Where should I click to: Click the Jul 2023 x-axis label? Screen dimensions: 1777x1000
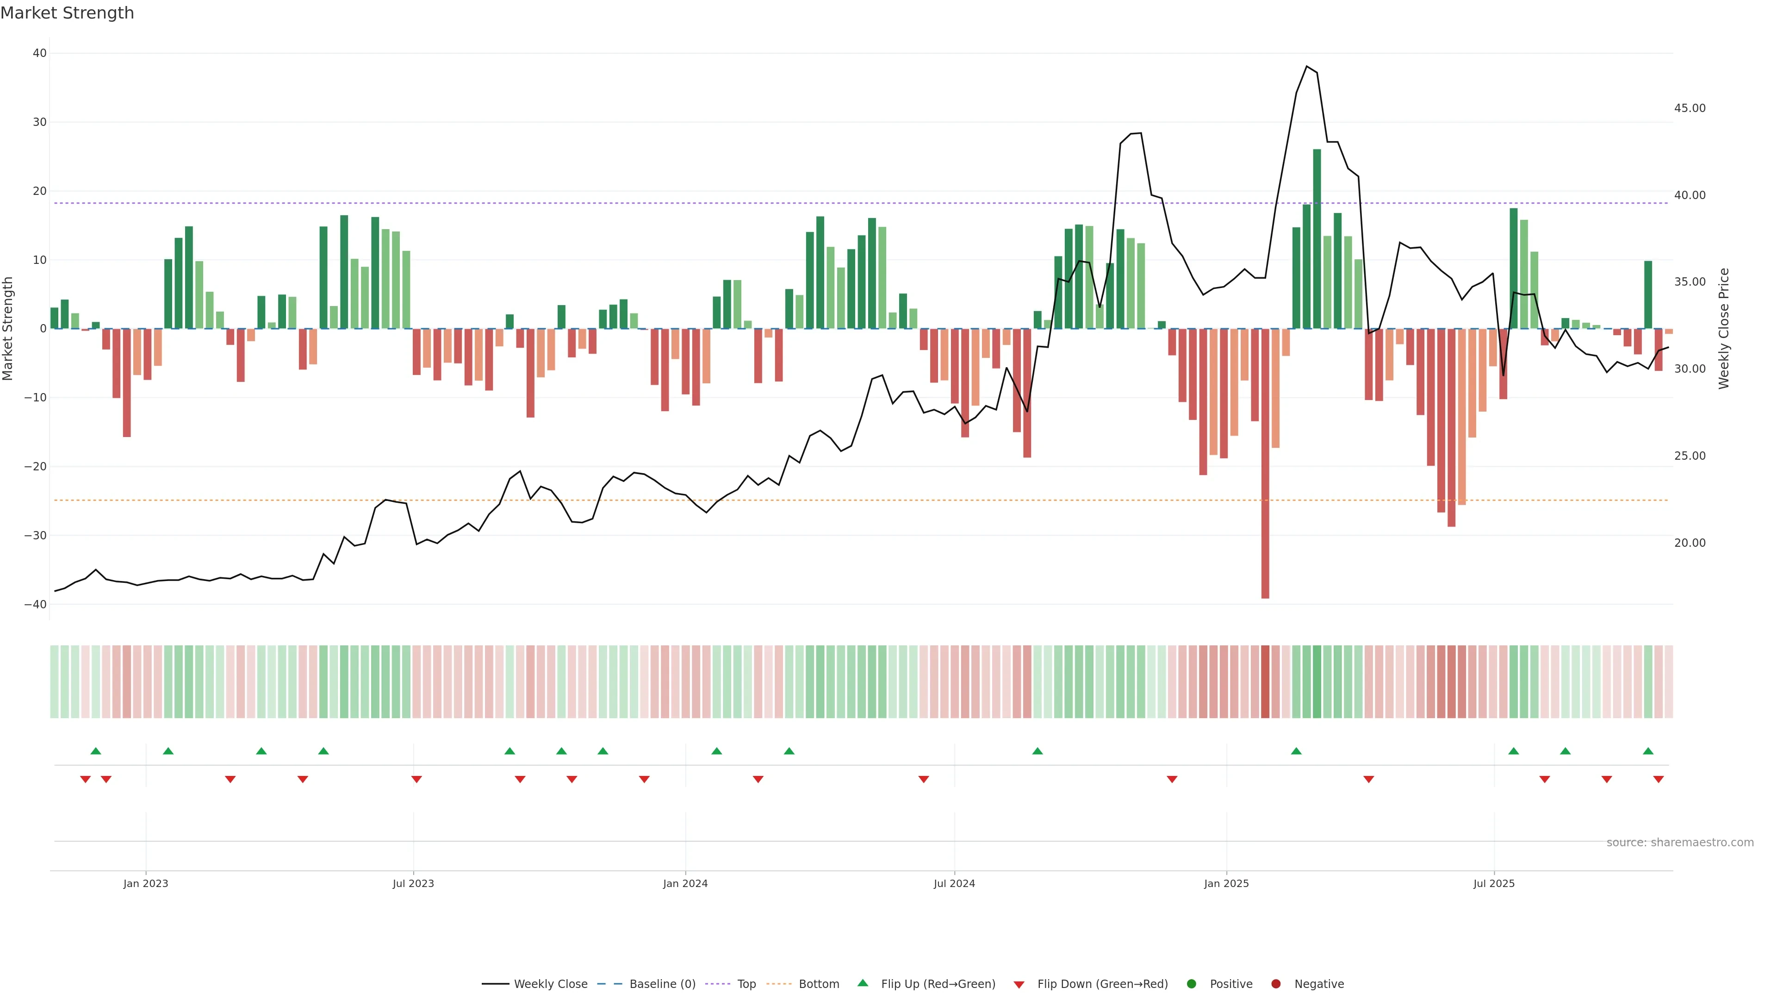(413, 883)
